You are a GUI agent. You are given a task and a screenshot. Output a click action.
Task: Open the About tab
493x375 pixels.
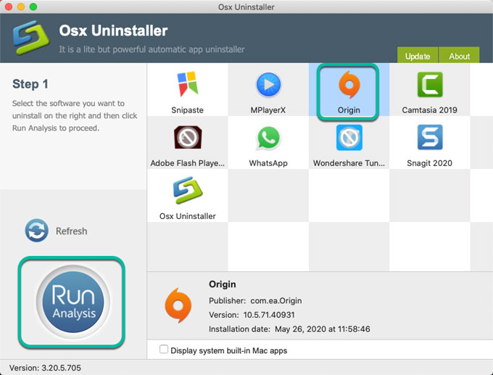click(459, 55)
